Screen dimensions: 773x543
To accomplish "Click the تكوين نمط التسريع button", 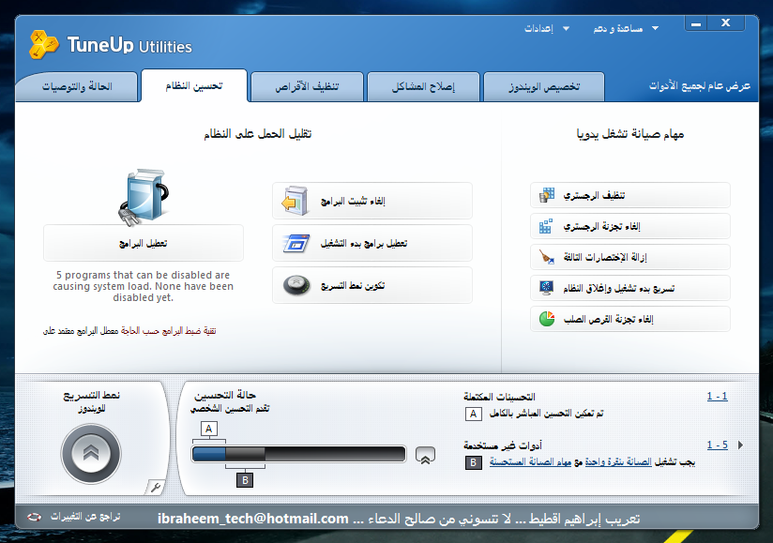I will click(x=372, y=285).
